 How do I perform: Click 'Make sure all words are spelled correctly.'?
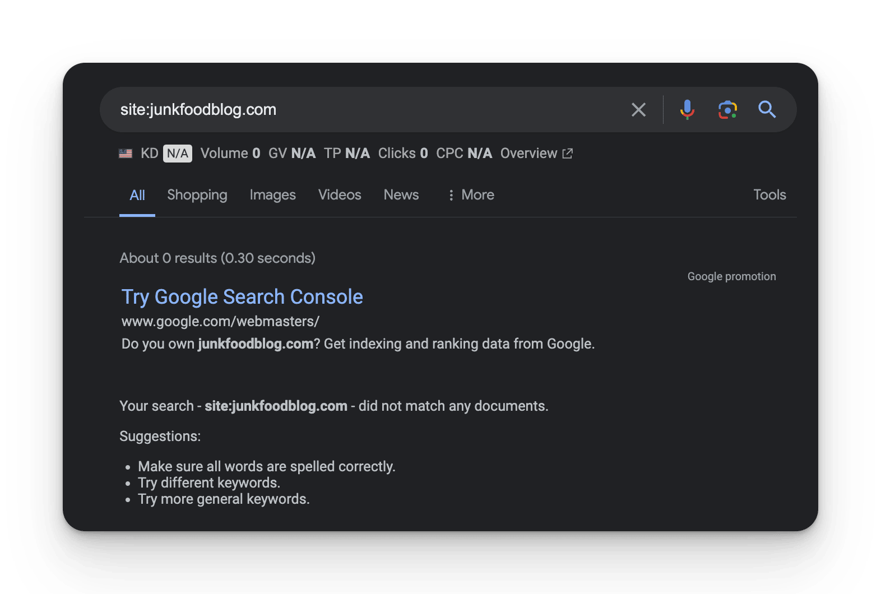coord(267,467)
